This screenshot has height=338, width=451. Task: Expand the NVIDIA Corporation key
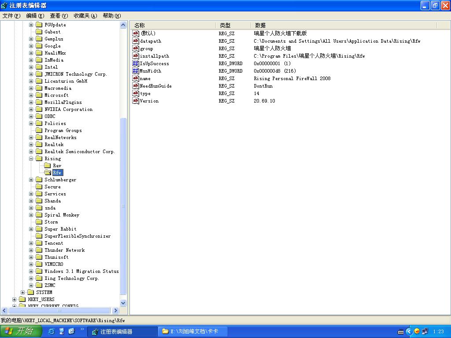[31, 109]
